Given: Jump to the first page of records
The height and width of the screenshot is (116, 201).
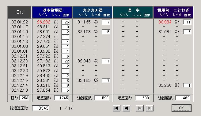Looking at the screenshot, I should pyautogui.click(x=116, y=108).
